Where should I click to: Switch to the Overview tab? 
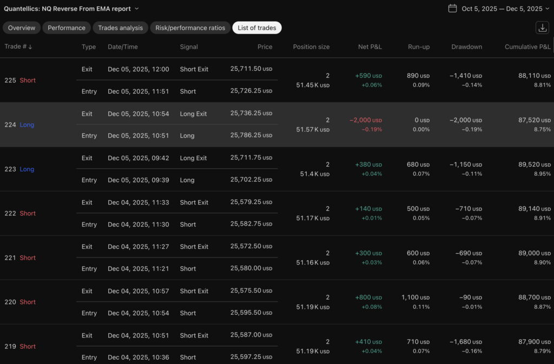[22, 28]
